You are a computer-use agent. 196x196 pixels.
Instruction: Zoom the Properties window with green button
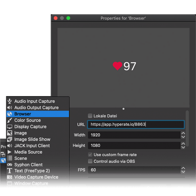coord(68,18)
